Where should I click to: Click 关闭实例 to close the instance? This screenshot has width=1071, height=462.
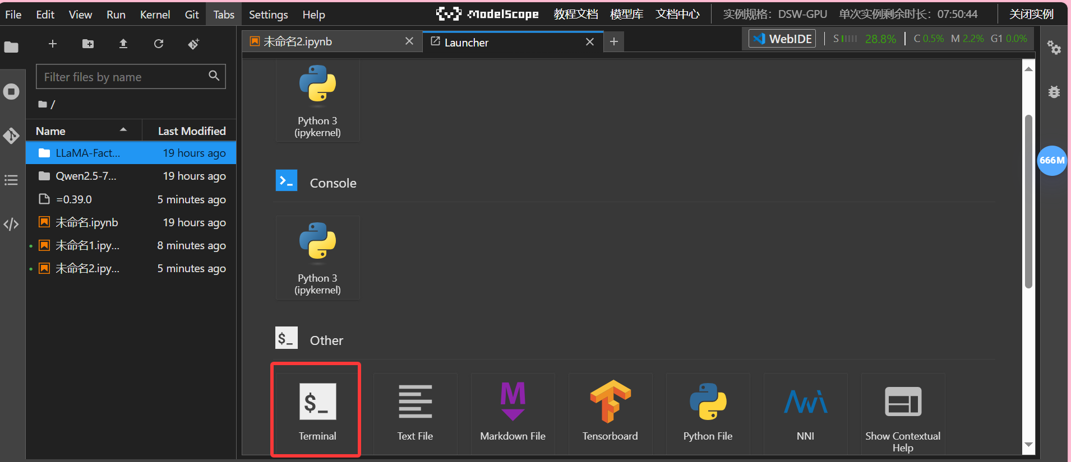pyautogui.click(x=1031, y=14)
